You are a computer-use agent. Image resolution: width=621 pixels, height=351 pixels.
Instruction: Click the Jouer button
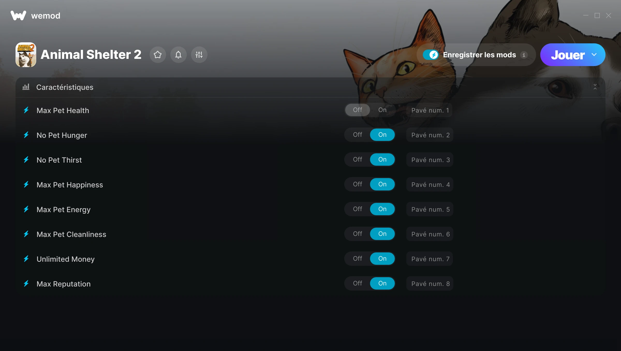568,55
